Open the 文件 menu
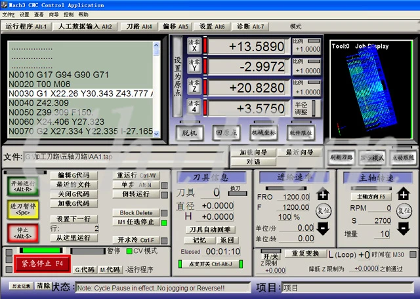 coord(9,14)
